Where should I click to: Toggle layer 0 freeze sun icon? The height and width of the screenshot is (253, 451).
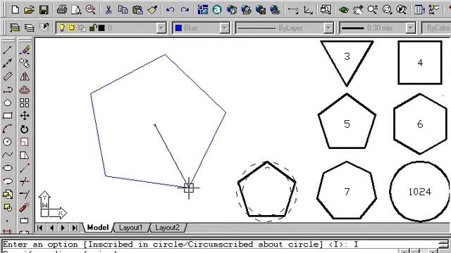click(72, 28)
